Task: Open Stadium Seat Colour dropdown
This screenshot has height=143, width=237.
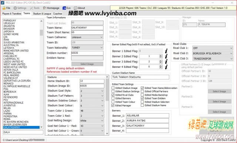Action: click(92, 106)
